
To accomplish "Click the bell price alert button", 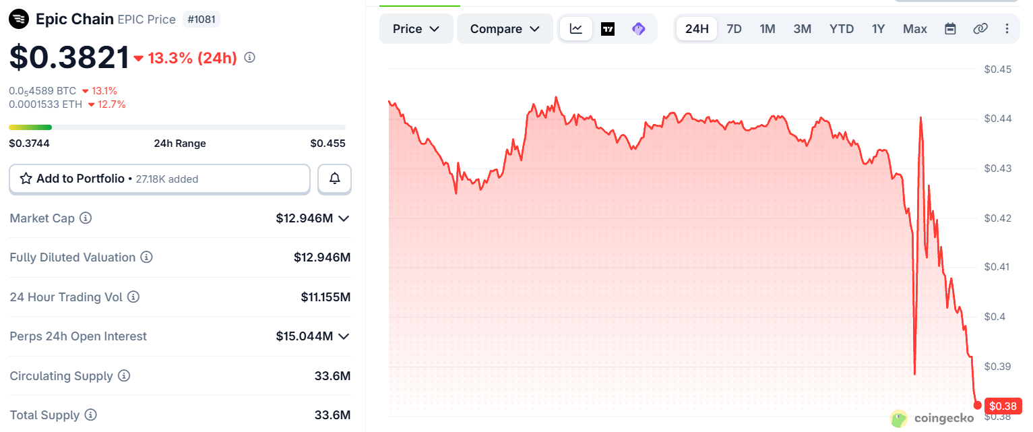I will 334,179.
